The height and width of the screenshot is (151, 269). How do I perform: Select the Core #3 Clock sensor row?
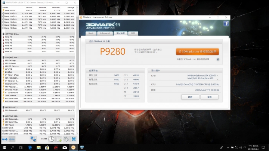click(38, 22)
